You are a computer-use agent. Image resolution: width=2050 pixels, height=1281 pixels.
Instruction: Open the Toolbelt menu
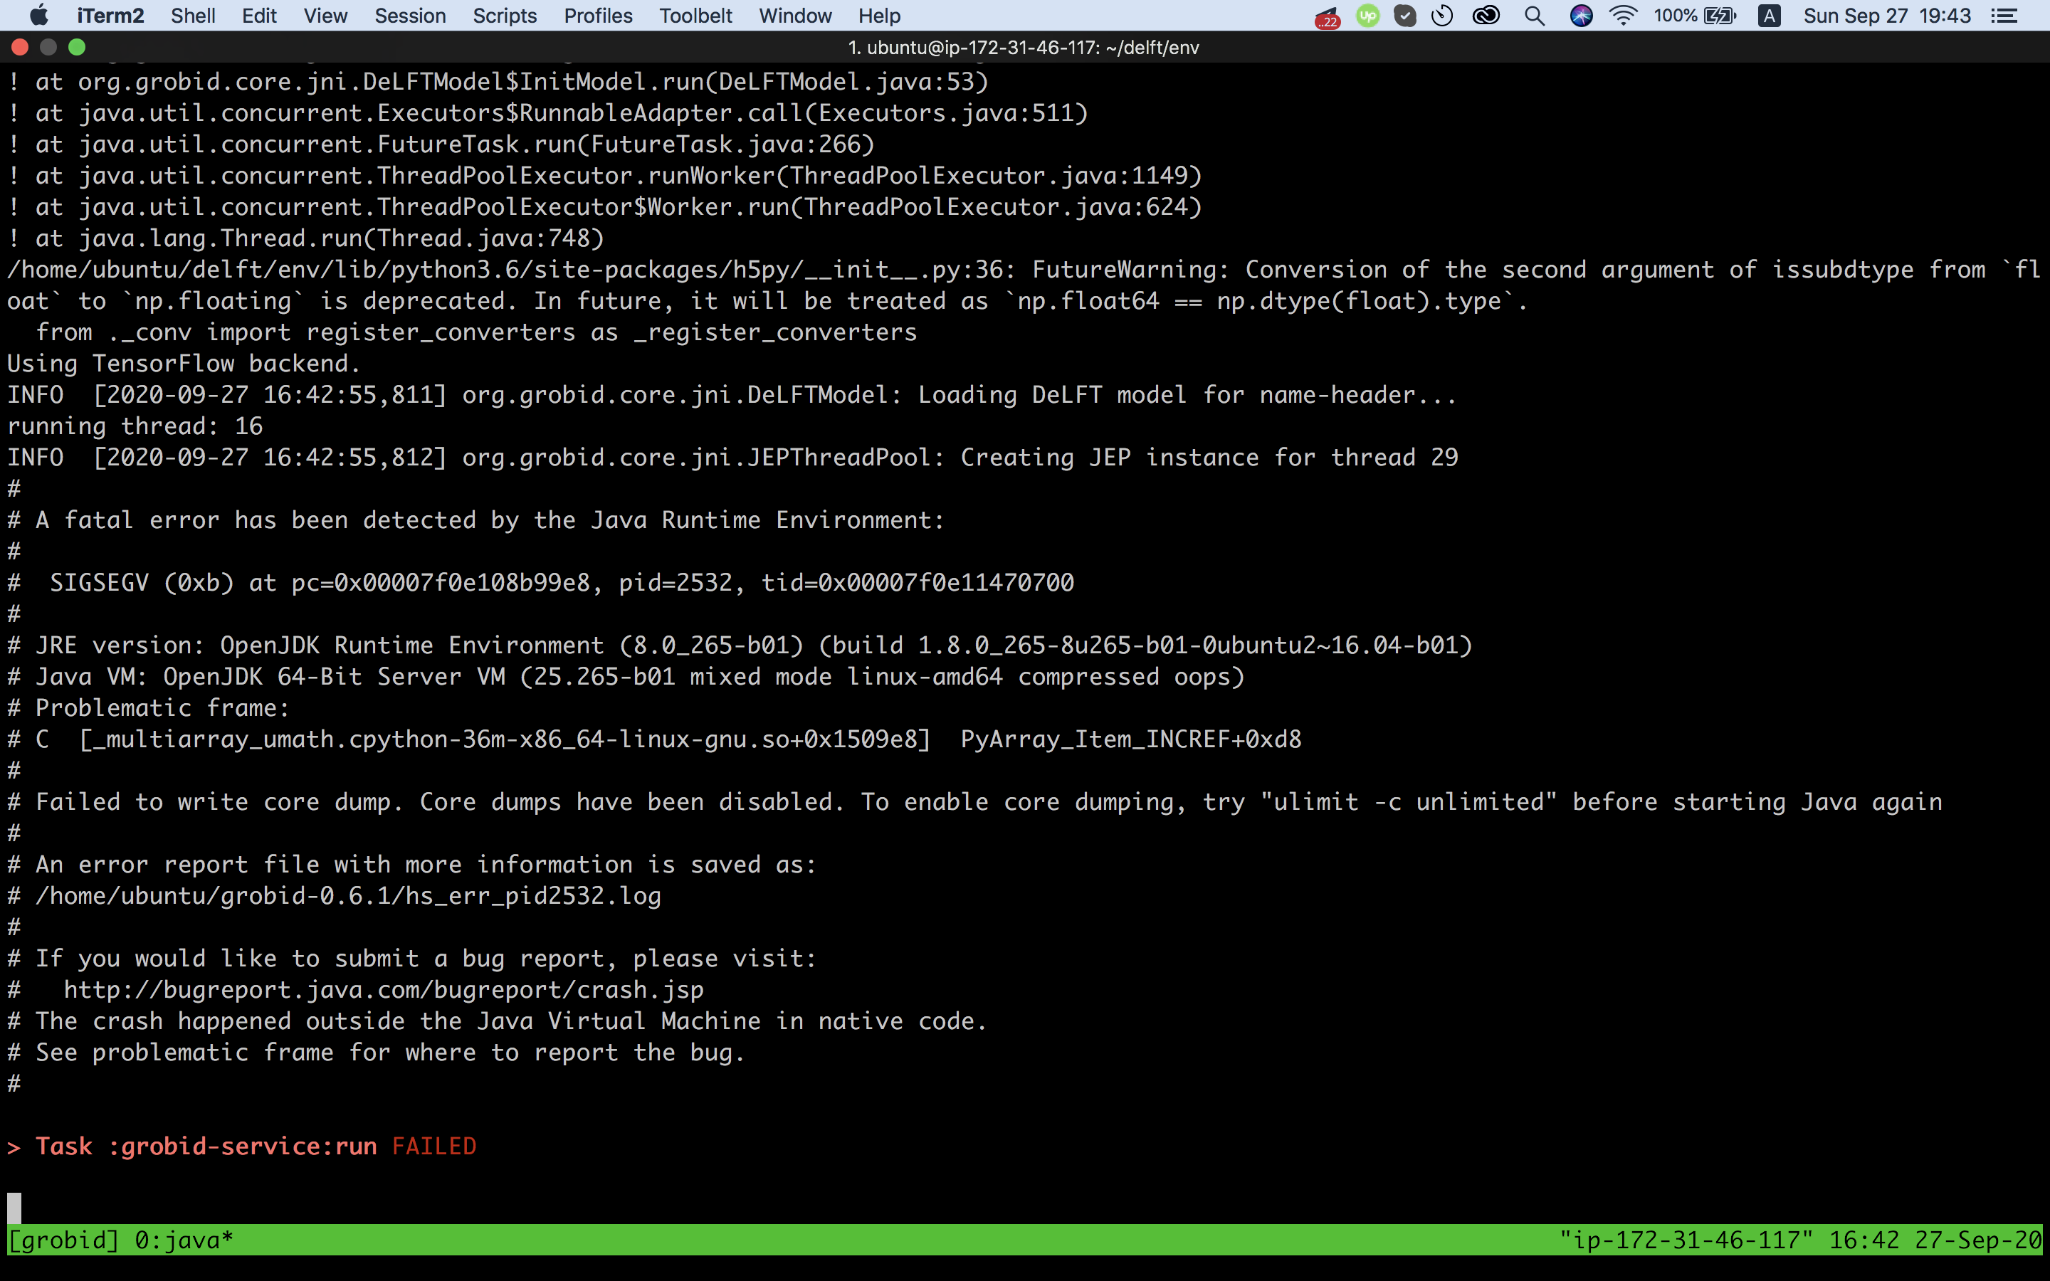(x=695, y=15)
